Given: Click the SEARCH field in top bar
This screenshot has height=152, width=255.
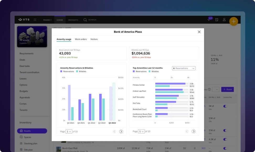Looking at the screenshot, I should pos(92,20).
